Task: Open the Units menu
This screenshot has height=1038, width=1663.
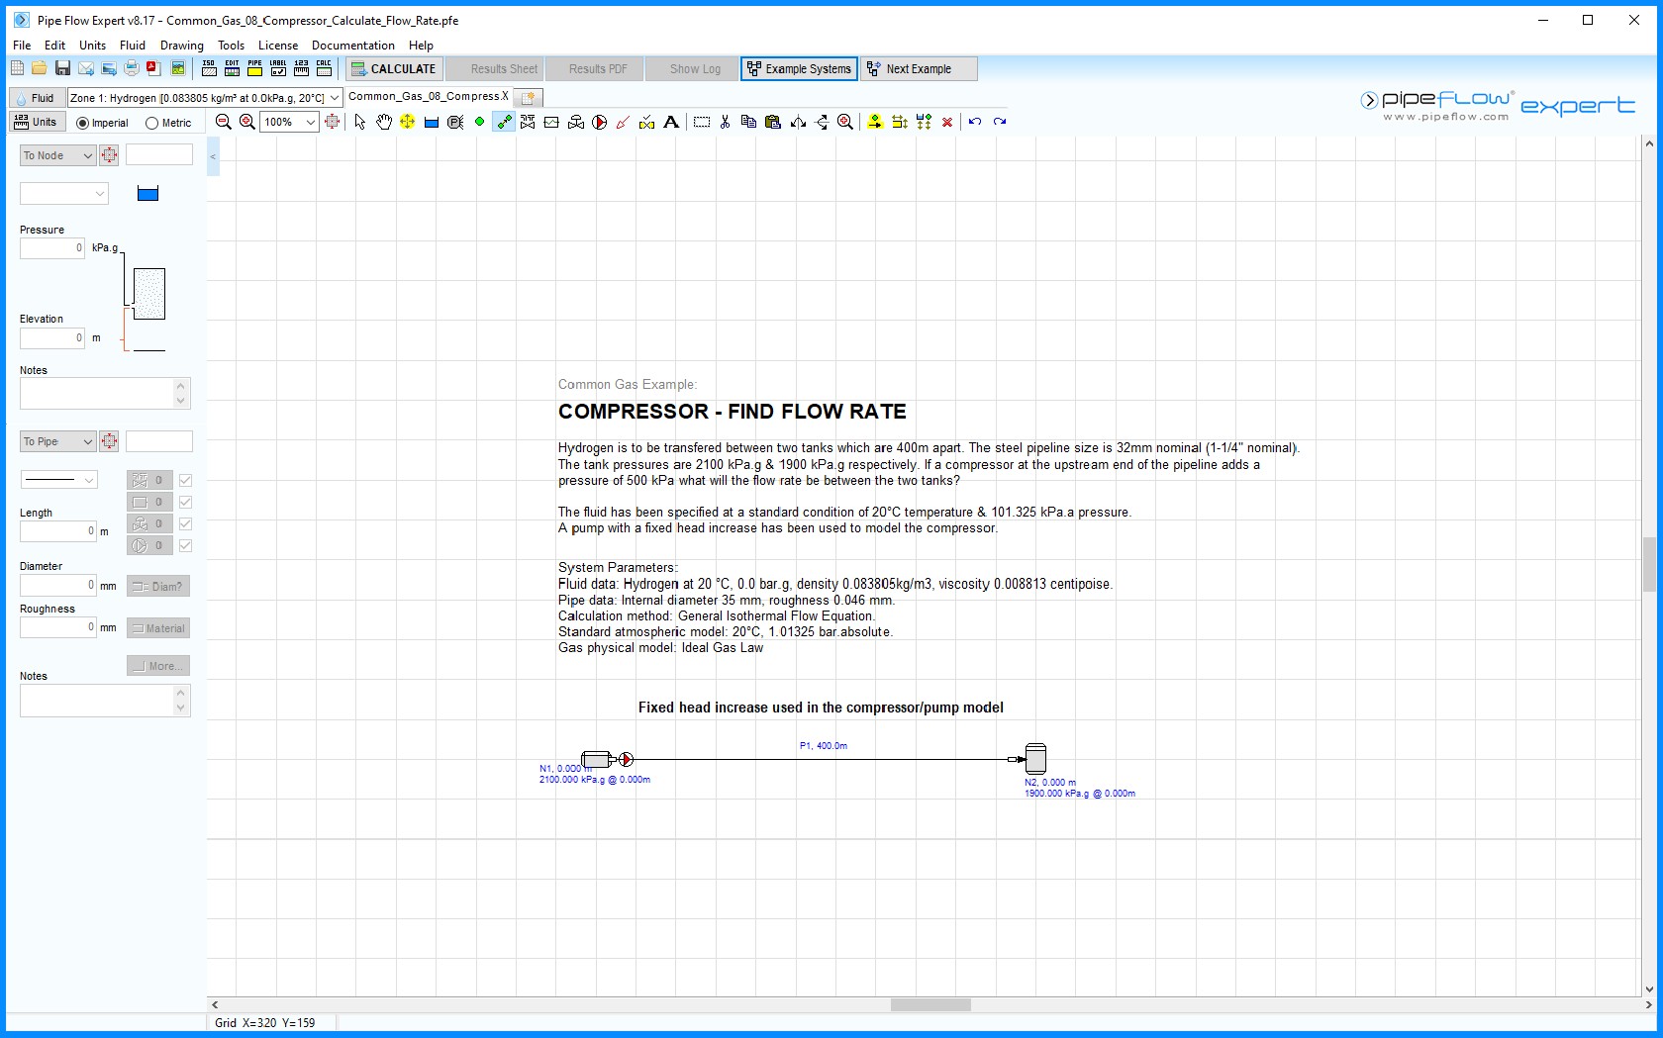Action: point(92,45)
